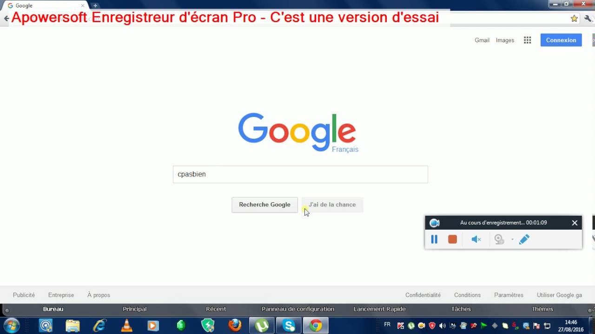The image size is (595, 334).
Task: Enable the webcam icon in recorder toolbar
Action: pos(499,239)
